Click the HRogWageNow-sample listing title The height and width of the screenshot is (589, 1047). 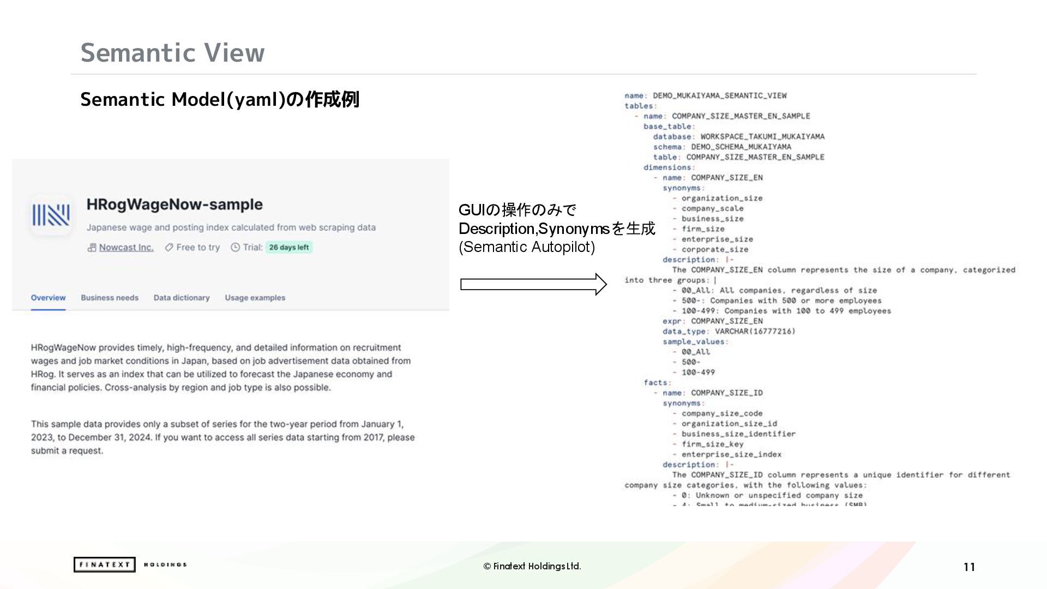(x=174, y=205)
